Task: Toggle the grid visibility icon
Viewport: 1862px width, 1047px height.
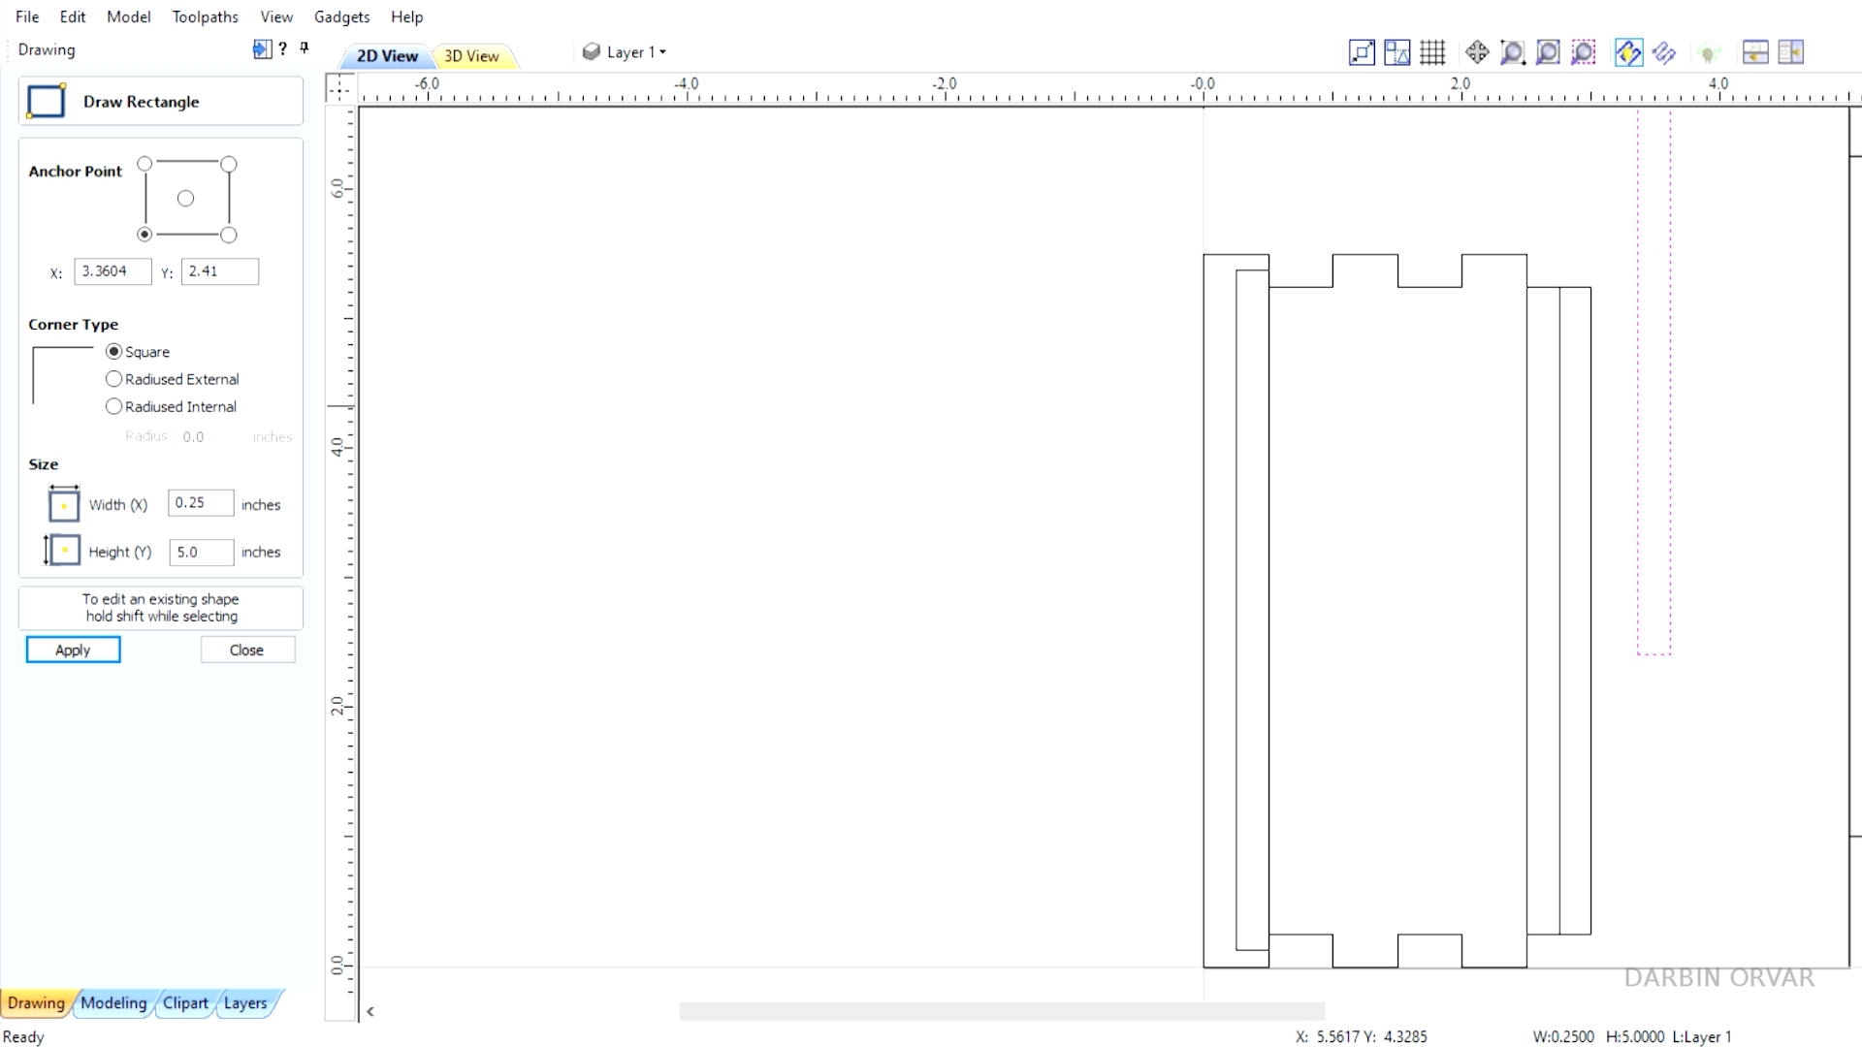Action: click(1433, 52)
